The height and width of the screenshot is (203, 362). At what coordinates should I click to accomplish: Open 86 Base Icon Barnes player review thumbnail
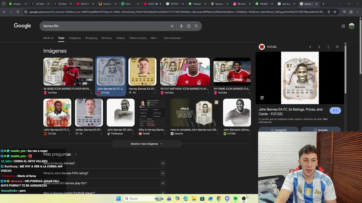(x=68, y=72)
